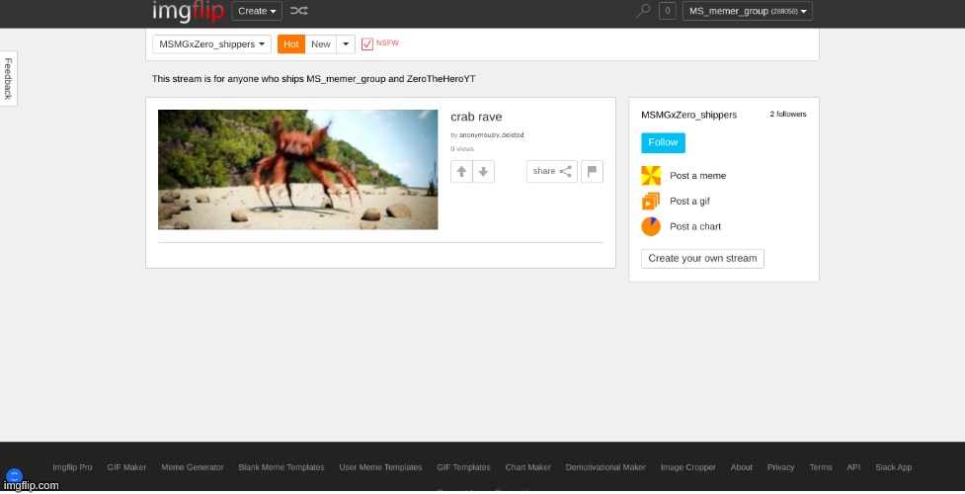Click Create your own stream button
965x494 pixels.
click(702, 259)
